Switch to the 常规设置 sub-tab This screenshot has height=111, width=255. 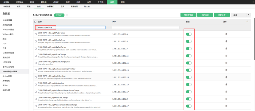point(6,7)
